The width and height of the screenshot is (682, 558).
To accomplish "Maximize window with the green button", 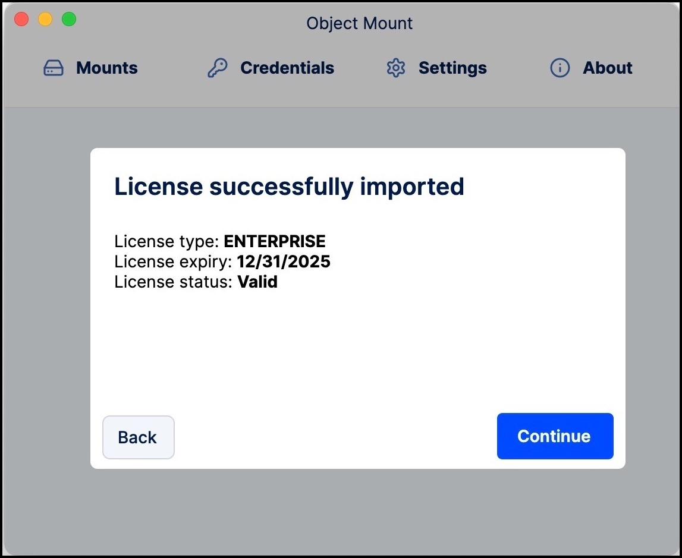I will click(x=69, y=20).
